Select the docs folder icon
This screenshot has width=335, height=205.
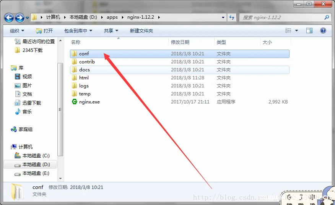click(74, 69)
